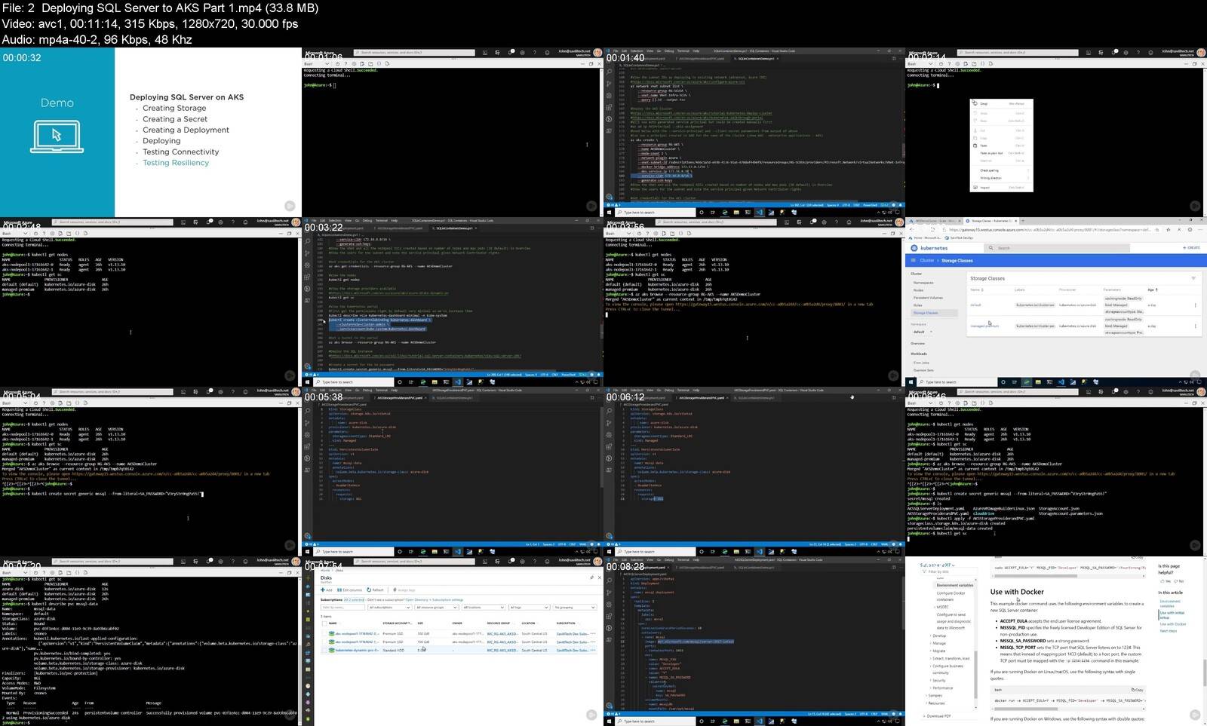Click 'Next steps' under In this article
This screenshot has height=726, width=1207.
click(1169, 631)
